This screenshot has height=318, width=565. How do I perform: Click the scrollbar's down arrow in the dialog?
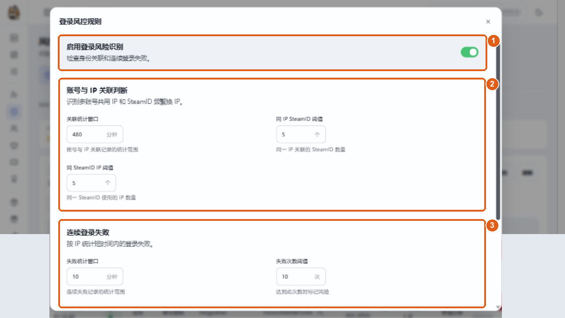click(x=498, y=307)
